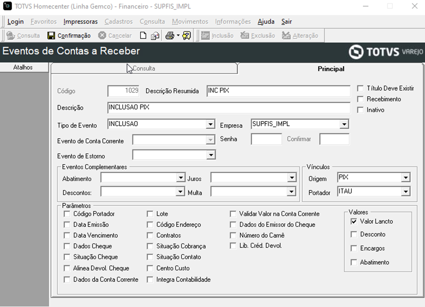
Task: Check the Desconto value checkbox
Action: tap(354, 234)
